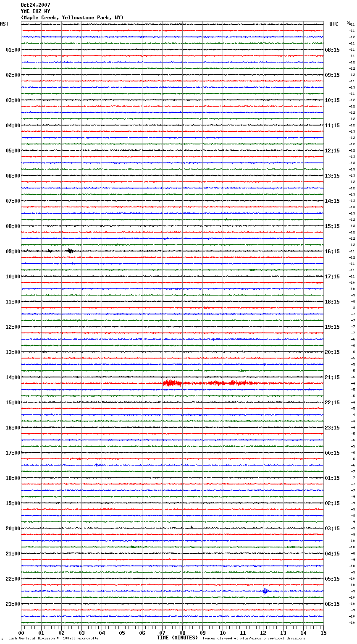Click the 09:00 MST time label

point(13,251)
